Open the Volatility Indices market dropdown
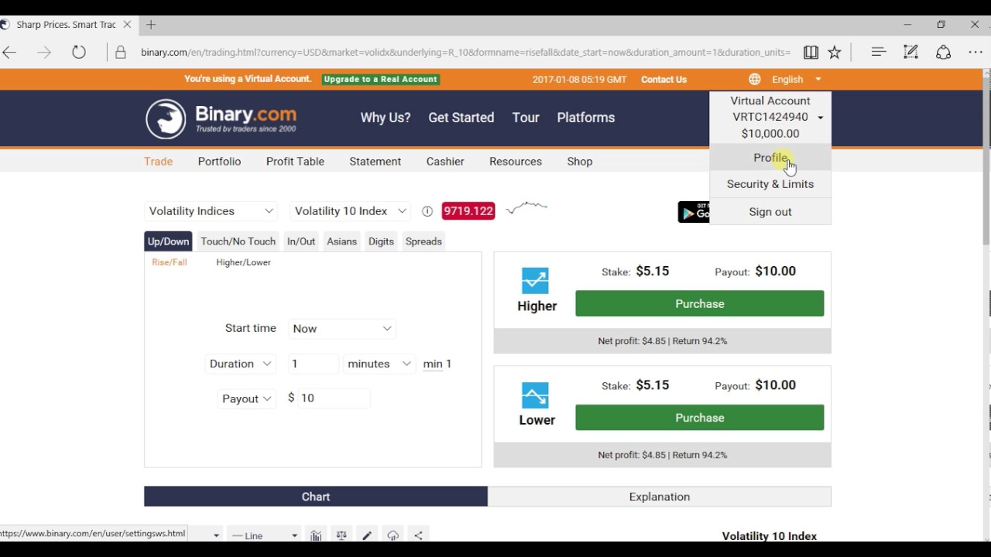 tap(211, 211)
